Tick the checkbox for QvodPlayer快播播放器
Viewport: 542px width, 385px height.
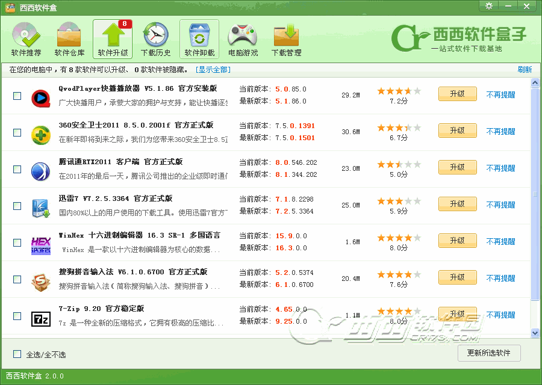click(x=17, y=96)
